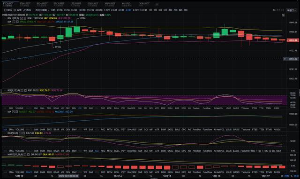The image size is (300, 179).
Task: Close the main-chart MA overlay with its X
Action: (x=17, y=22)
